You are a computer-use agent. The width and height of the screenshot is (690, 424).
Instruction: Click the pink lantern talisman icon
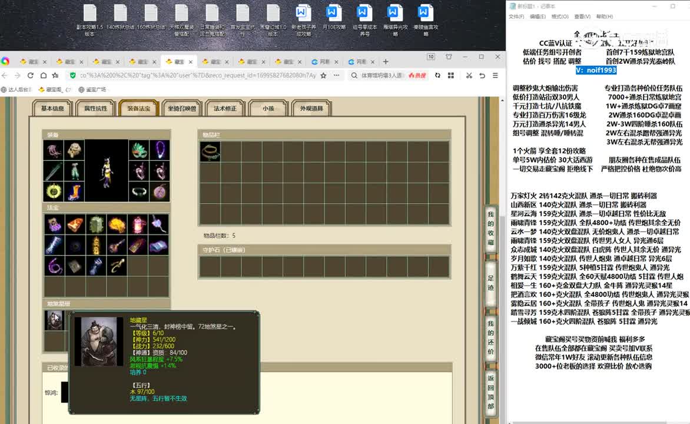[x=138, y=224]
